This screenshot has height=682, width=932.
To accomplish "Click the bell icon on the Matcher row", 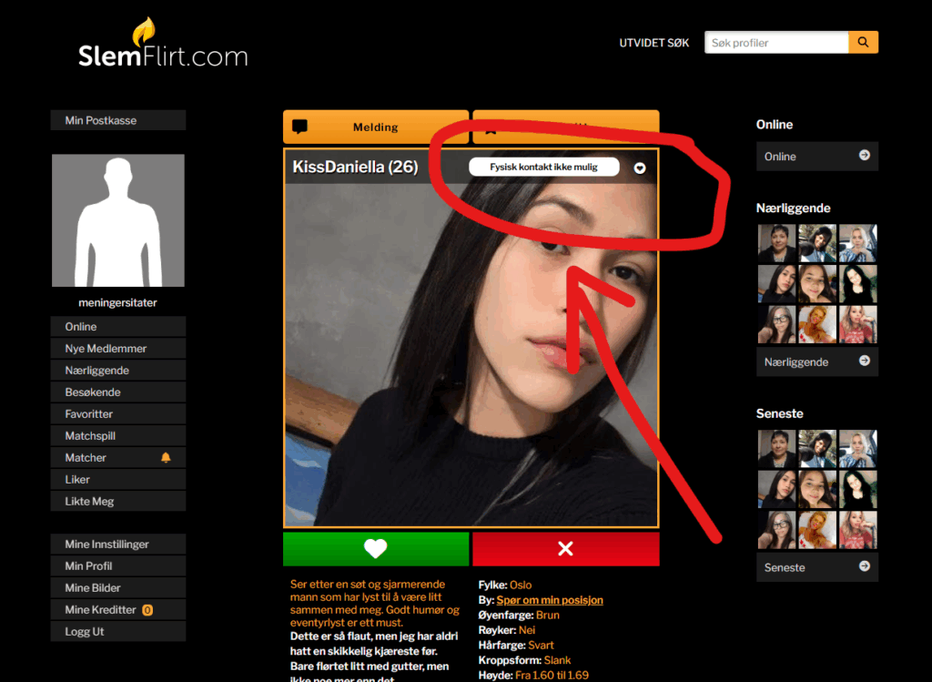I will coord(166,457).
